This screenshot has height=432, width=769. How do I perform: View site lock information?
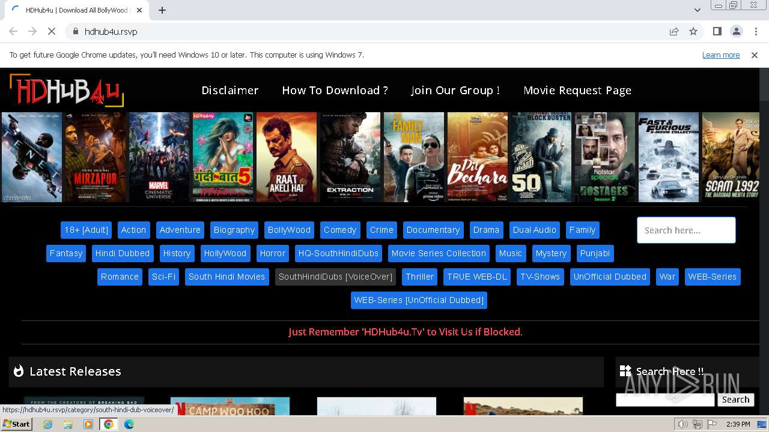[75, 31]
